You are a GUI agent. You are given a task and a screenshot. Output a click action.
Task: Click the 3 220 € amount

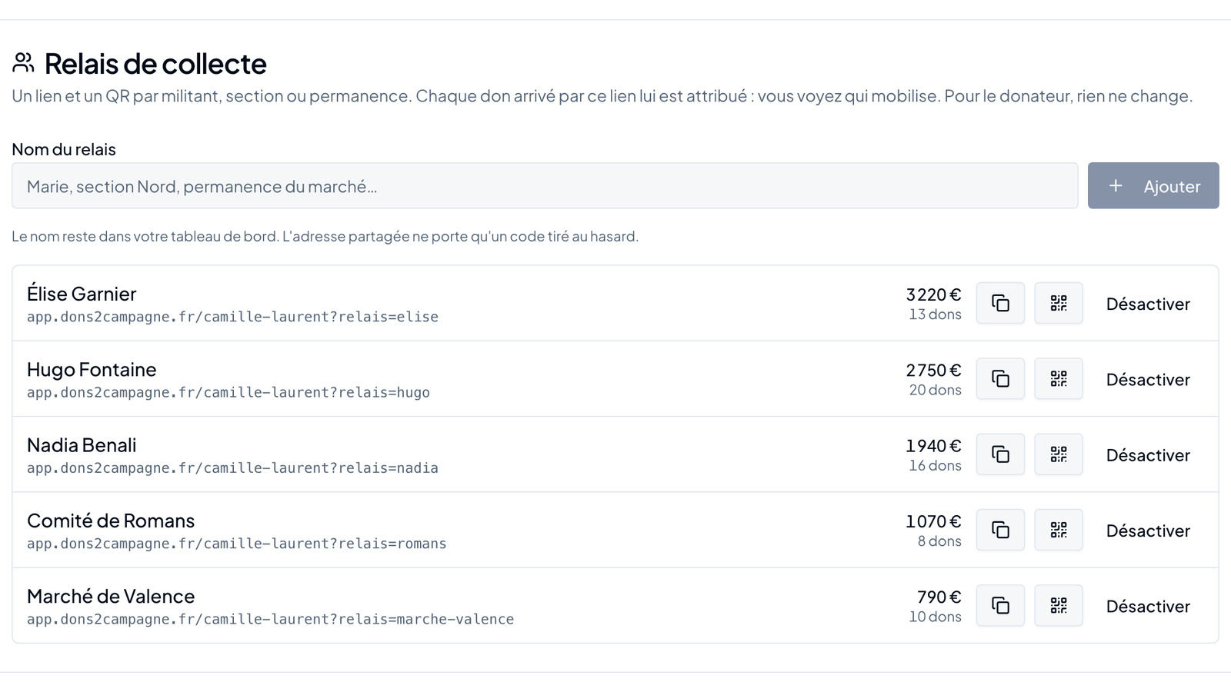click(x=933, y=294)
